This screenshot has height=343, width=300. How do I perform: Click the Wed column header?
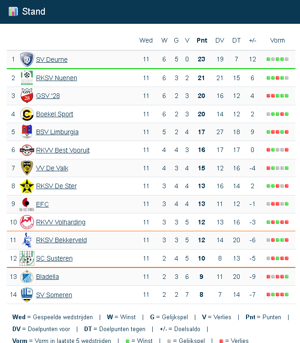146,40
